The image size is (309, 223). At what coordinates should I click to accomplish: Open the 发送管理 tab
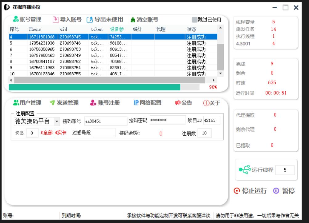(64, 103)
